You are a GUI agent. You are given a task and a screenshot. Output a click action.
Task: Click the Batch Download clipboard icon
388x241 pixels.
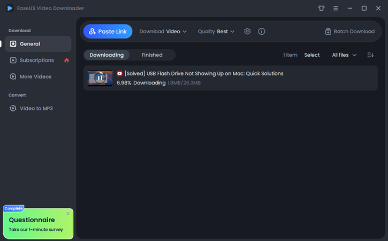(328, 32)
